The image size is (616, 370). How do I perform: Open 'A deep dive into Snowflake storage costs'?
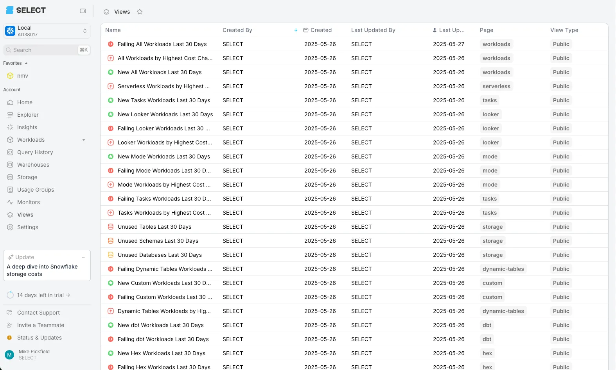pos(42,270)
